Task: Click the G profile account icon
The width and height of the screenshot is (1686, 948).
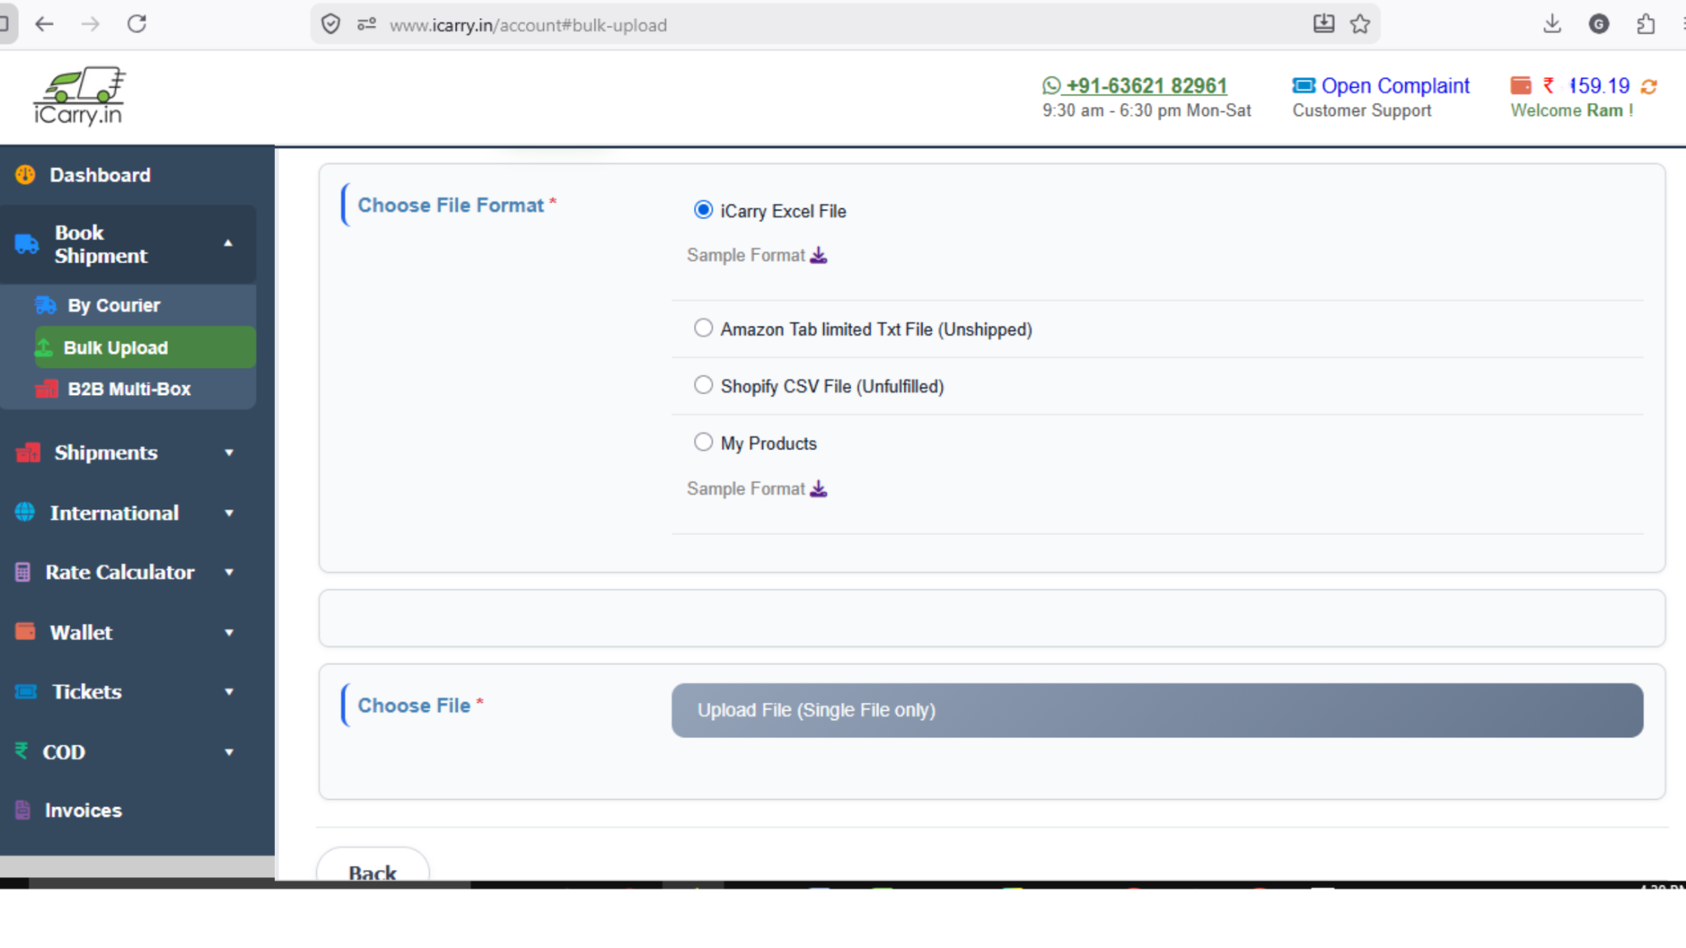Action: tap(1599, 24)
